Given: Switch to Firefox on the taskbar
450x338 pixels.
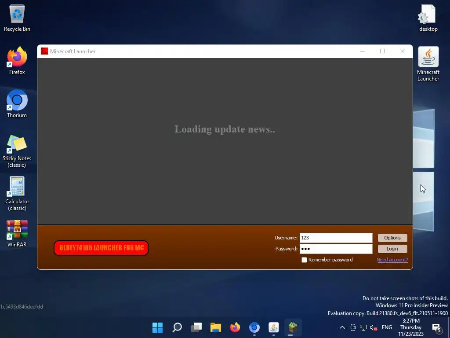Looking at the screenshot, I should point(235,327).
